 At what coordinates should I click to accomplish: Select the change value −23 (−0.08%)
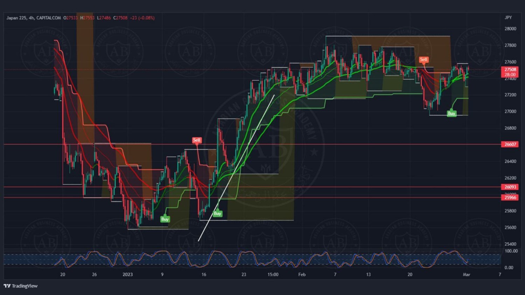(x=142, y=18)
